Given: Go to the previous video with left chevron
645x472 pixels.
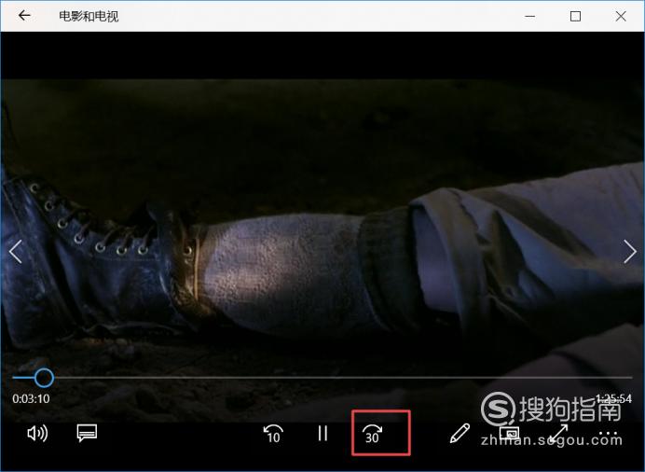Looking at the screenshot, I should pyautogui.click(x=16, y=252).
